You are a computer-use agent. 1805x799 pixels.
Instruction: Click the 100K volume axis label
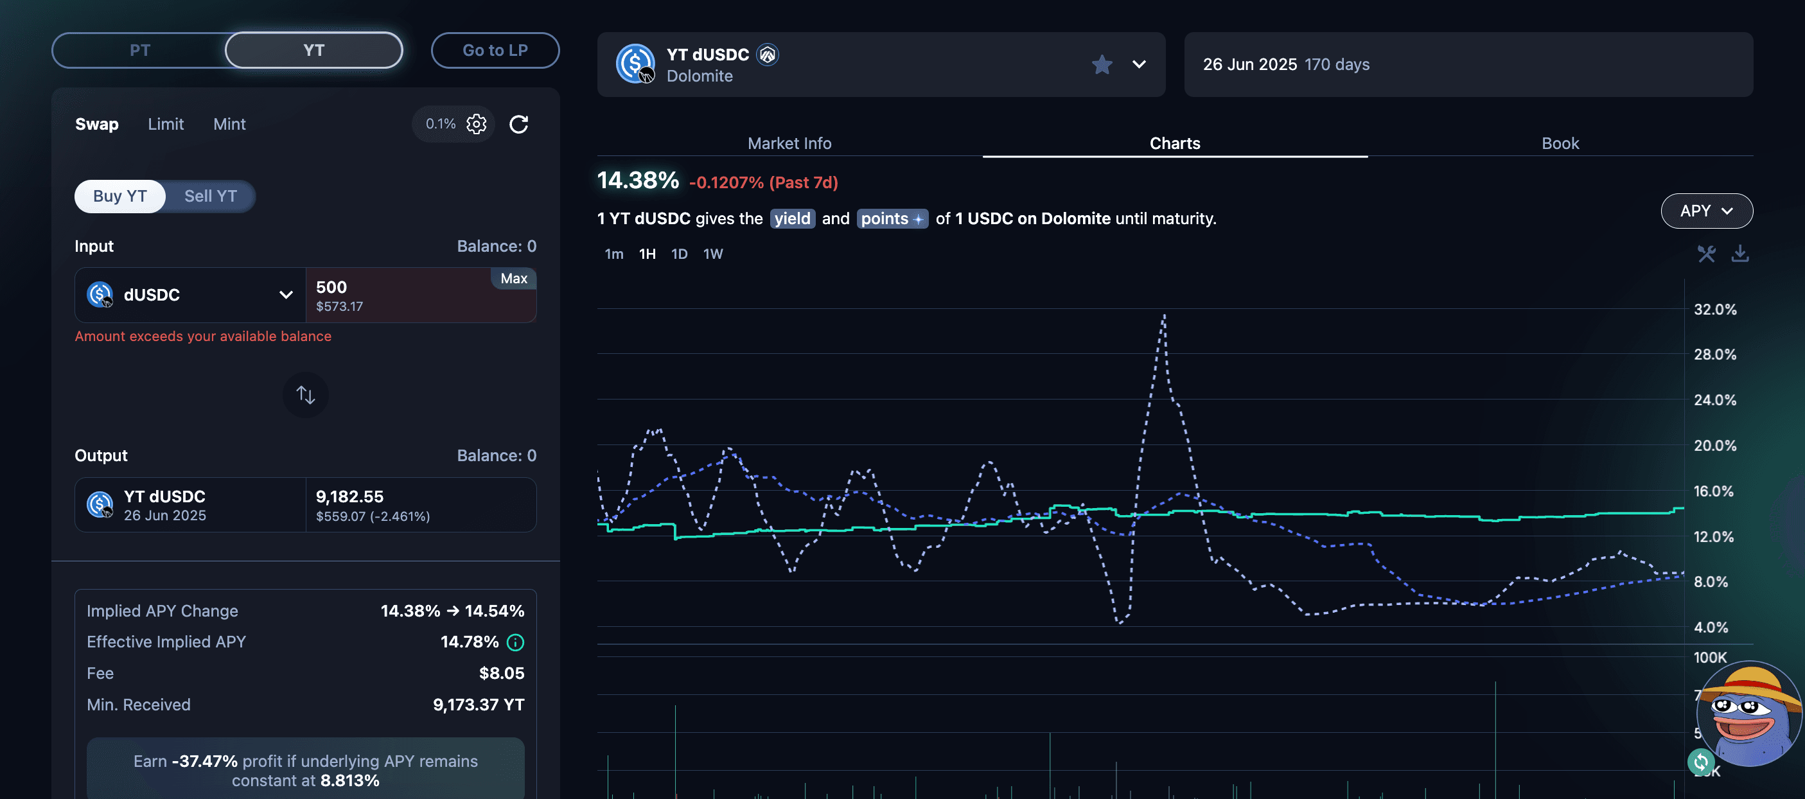pyautogui.click(x=1710, y=656)
